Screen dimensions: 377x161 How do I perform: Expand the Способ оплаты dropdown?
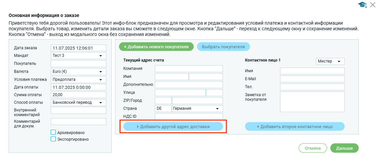coord(78,102)
